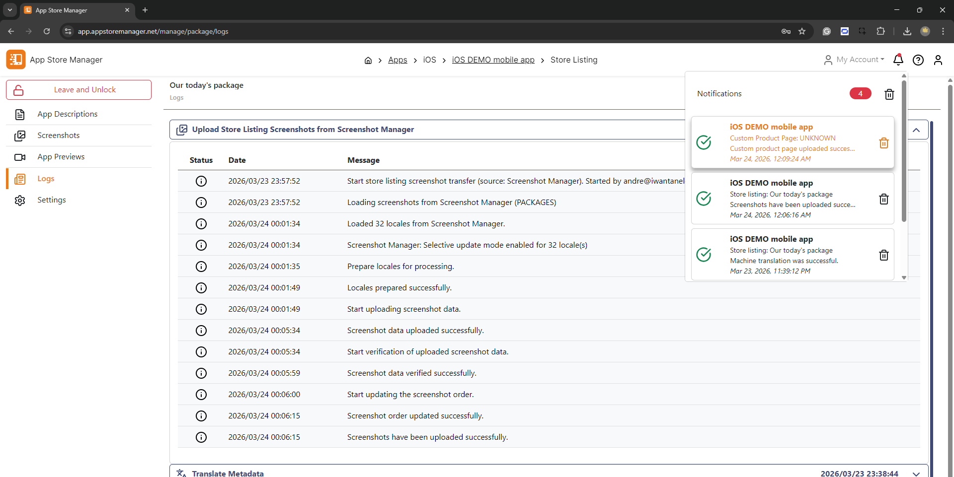Go to Screenshots in sidebar
The height and width of the screenshot is (477, 954).
(58, 136)
